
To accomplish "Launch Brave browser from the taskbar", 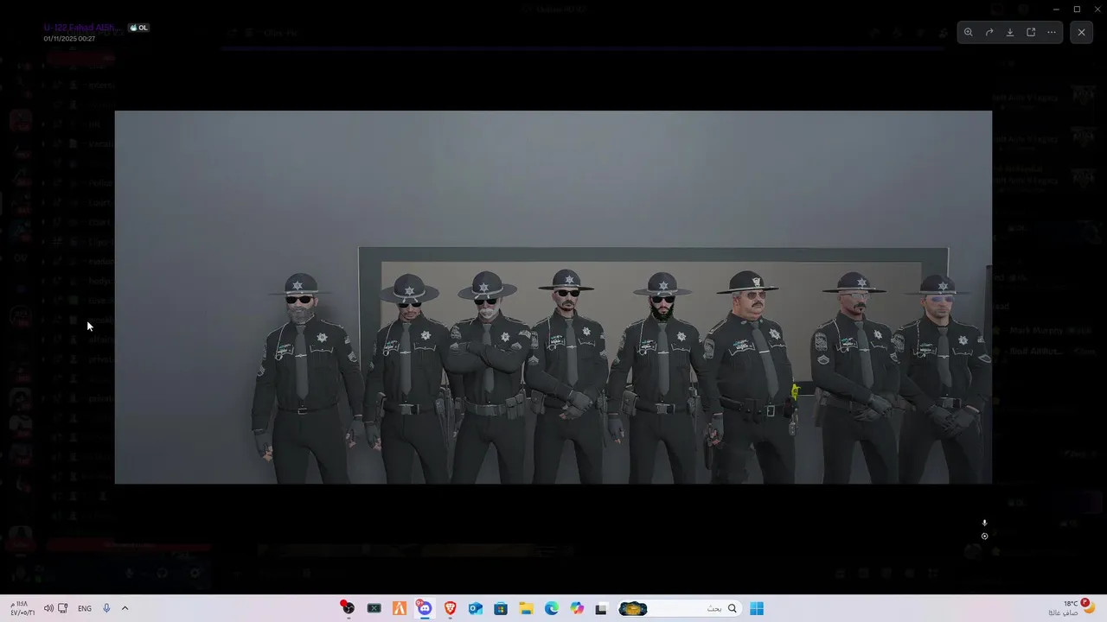I will [x=450, y=608].
